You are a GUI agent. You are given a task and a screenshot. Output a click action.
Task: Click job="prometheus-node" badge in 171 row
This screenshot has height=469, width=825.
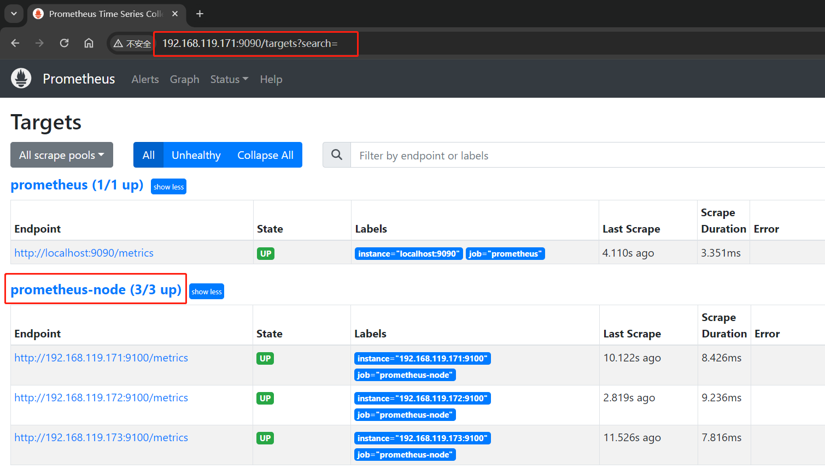(x=405, y=375)
